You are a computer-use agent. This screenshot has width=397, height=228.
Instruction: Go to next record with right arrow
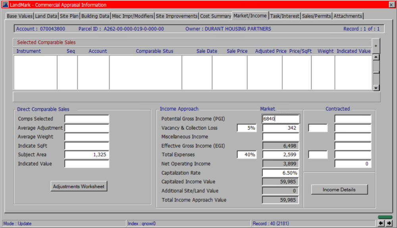point(389,223)
